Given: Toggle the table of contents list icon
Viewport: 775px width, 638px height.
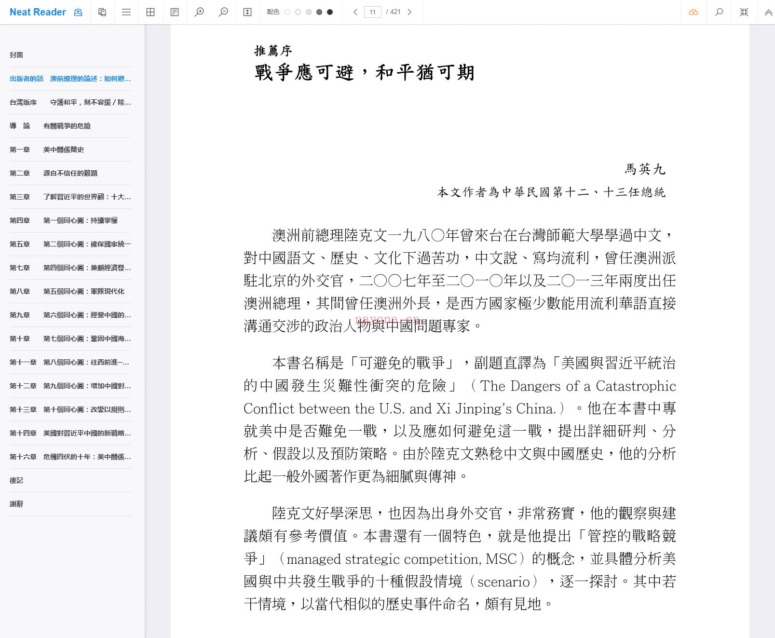Looking at the screenshot, I should [x=126, y=12].
